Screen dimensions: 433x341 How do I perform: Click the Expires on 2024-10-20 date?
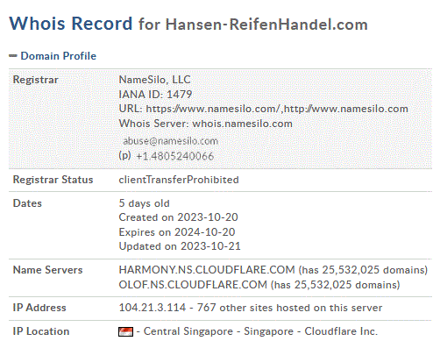(177, 232)
